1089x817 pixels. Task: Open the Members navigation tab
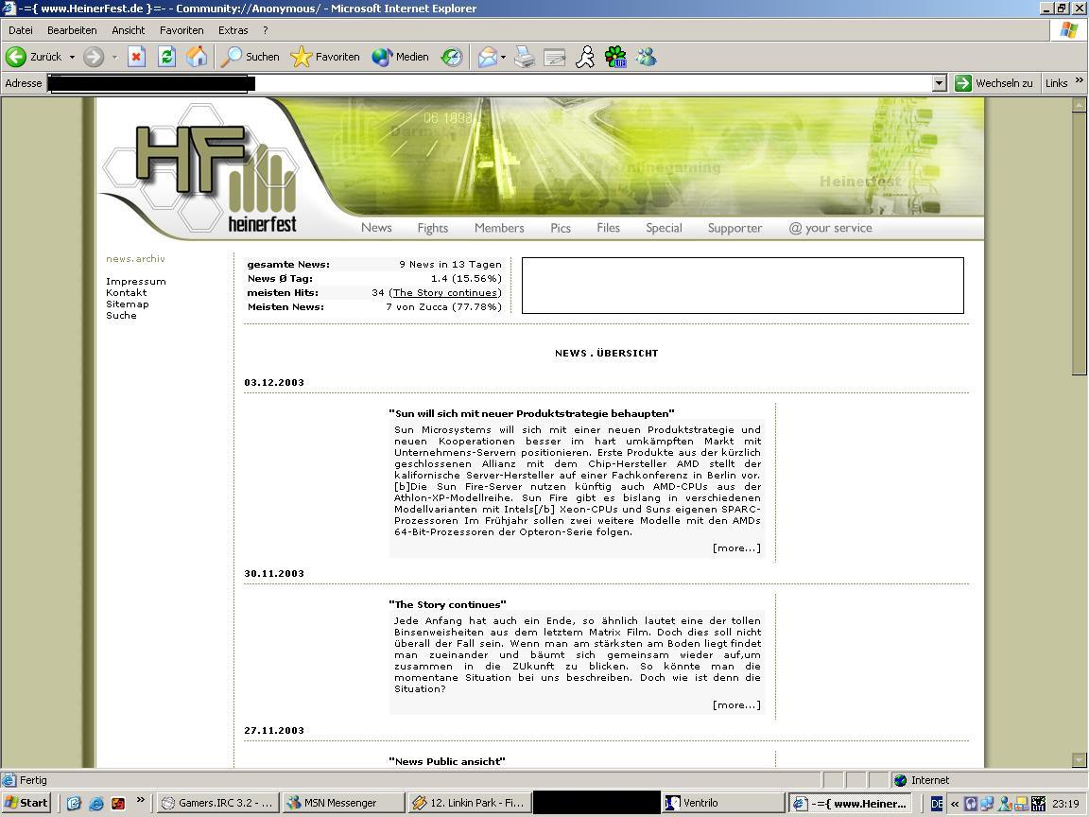(499, 228)
